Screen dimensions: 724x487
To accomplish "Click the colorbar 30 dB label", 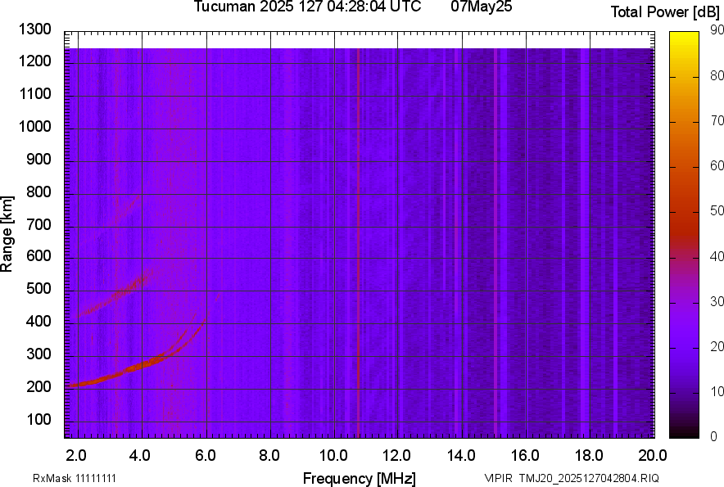I will [717, 301].
